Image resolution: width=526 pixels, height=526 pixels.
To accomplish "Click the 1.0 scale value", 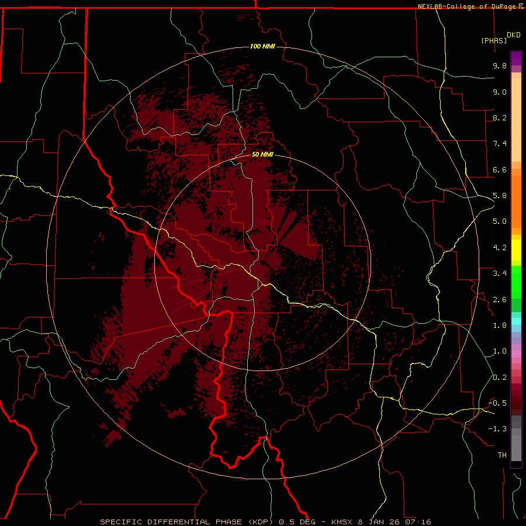I will [x=500, y=351].
